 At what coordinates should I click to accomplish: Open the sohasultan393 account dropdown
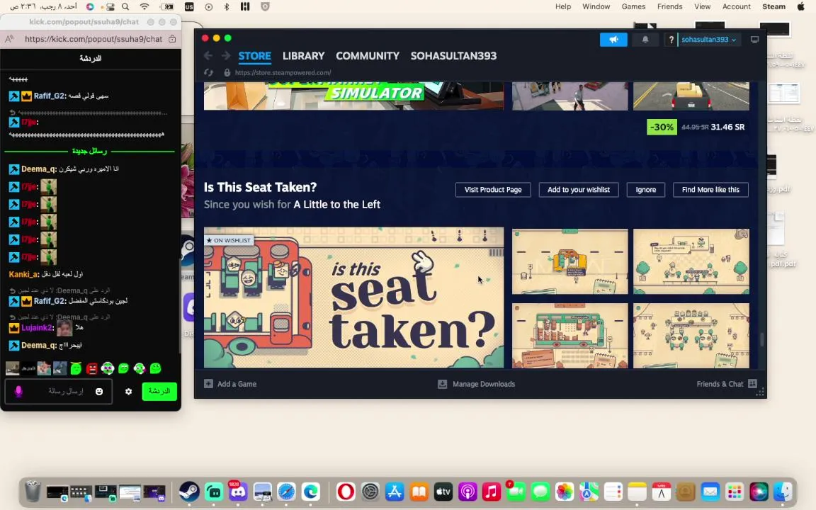pyautogui.click(x=709, y=40)
